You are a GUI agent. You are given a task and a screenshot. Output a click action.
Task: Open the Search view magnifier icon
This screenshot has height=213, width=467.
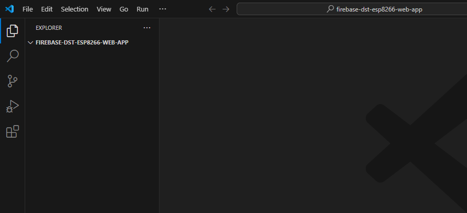[12, 55]
